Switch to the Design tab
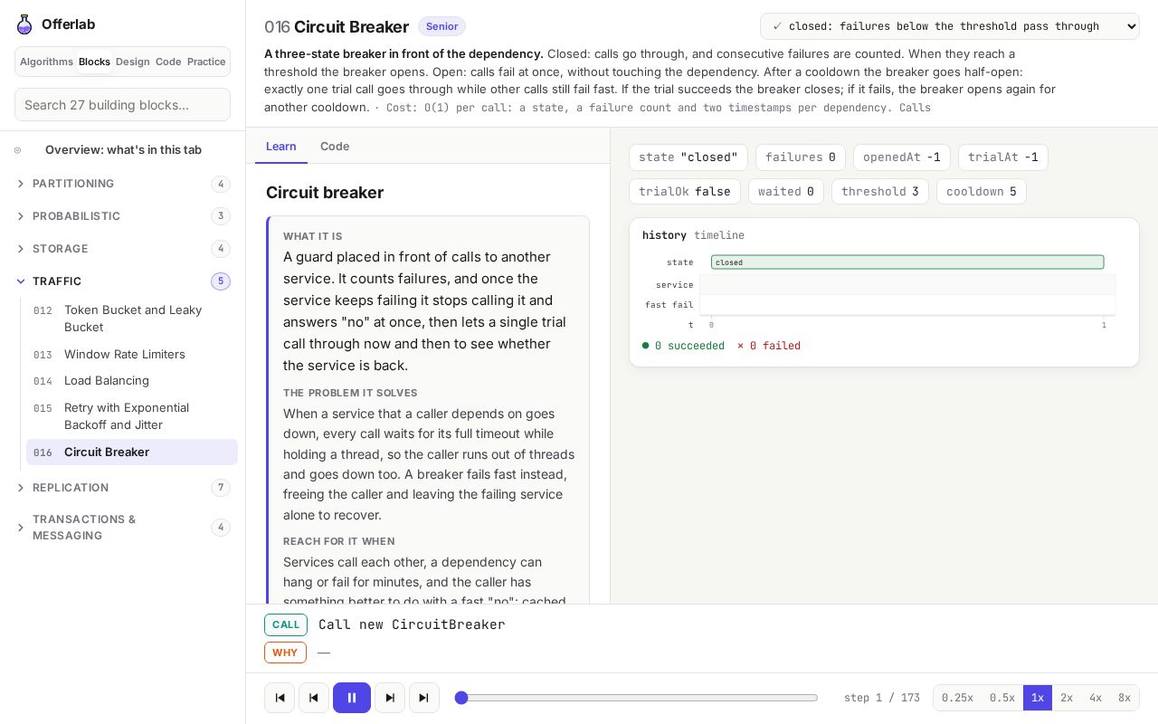1158x724 pixels. [x=132, y=62]
